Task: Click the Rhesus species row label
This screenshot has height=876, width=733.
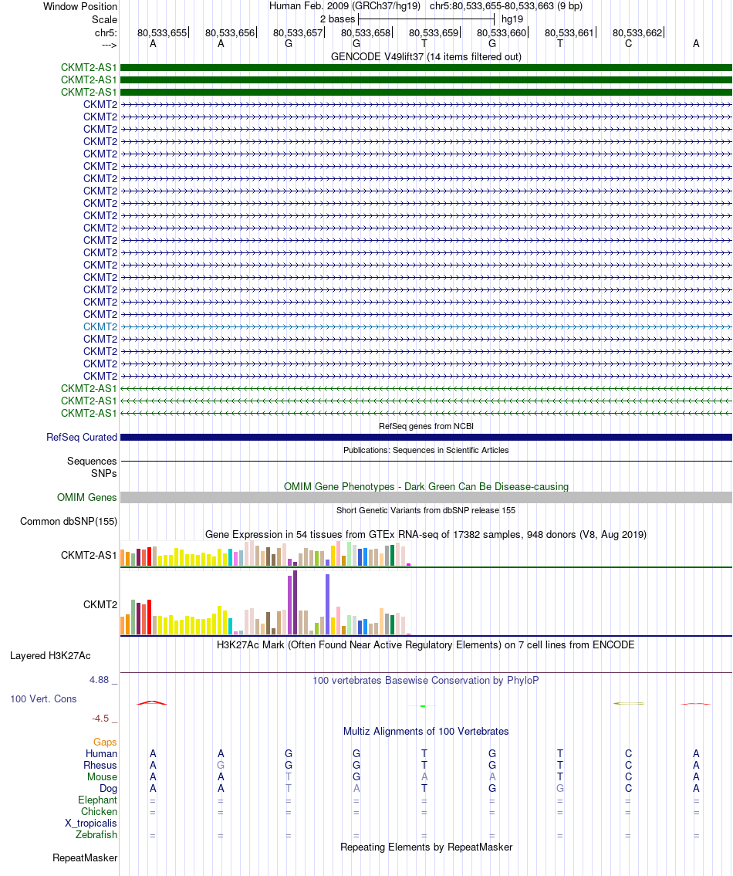Action: click(100, 766)
